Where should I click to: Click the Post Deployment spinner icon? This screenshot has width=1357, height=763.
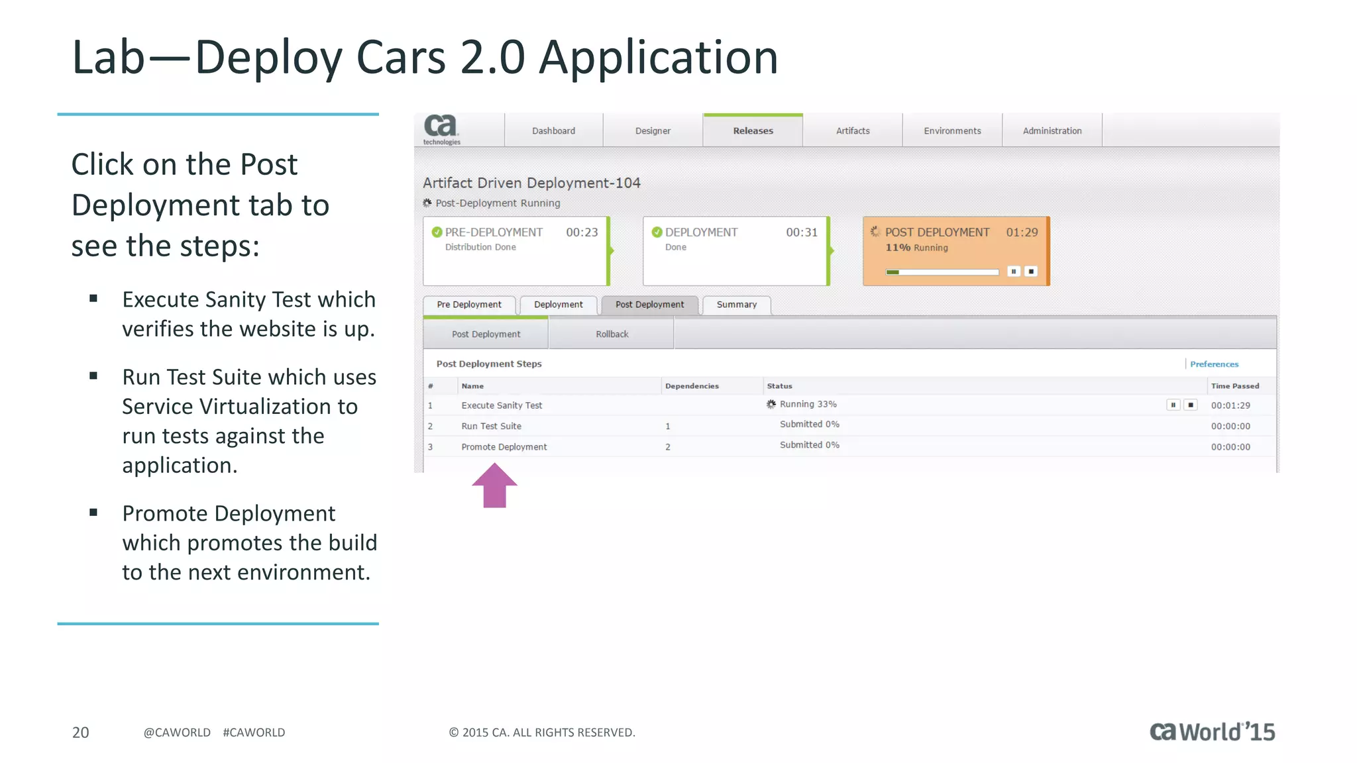(875, 232)
